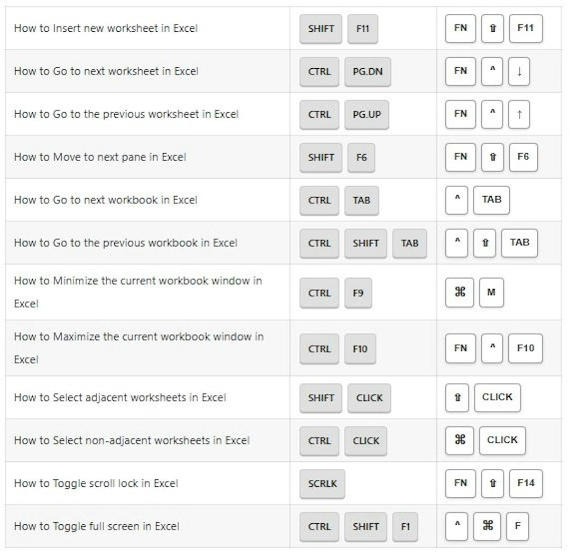Click shift arrow symbol in Select adjacent worksheets row
This screenshot has height=557, width=569.
(457, 397)
